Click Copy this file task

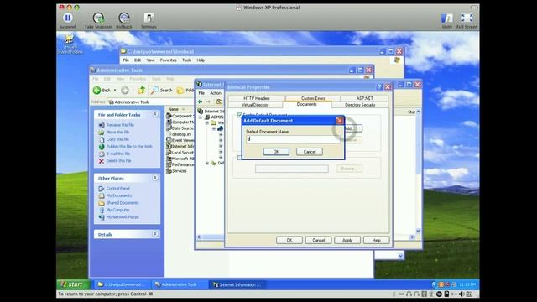117,139
